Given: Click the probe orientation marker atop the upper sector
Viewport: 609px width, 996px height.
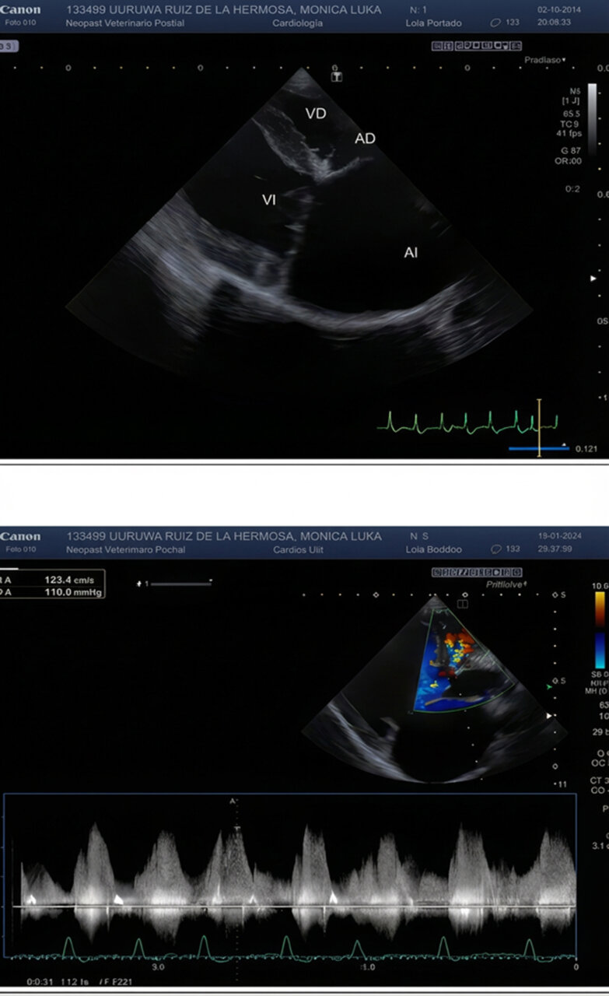Looking at the screenshot, I should [337, 77].
